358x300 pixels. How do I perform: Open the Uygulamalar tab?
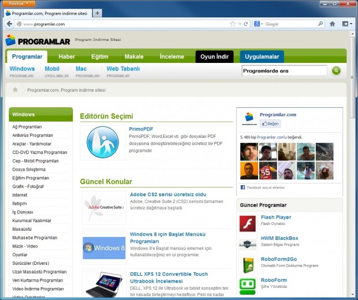pos(262,57)
